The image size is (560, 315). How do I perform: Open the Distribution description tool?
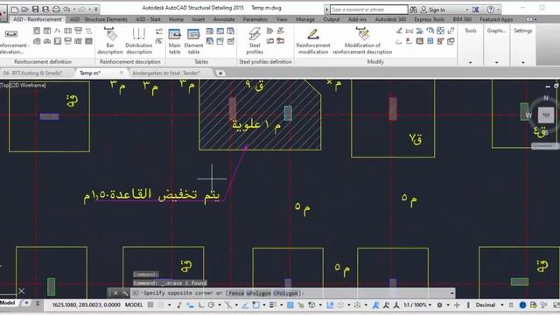pos(139,41)
